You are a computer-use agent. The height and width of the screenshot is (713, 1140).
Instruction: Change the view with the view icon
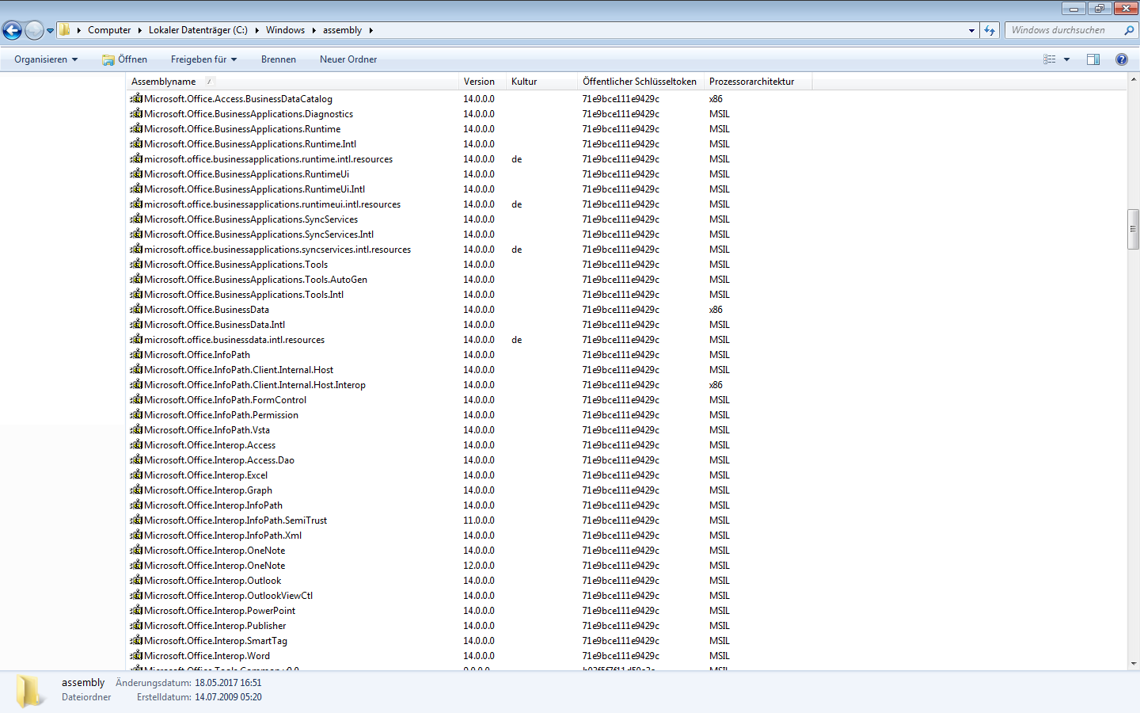click(x=1050, y=59)
